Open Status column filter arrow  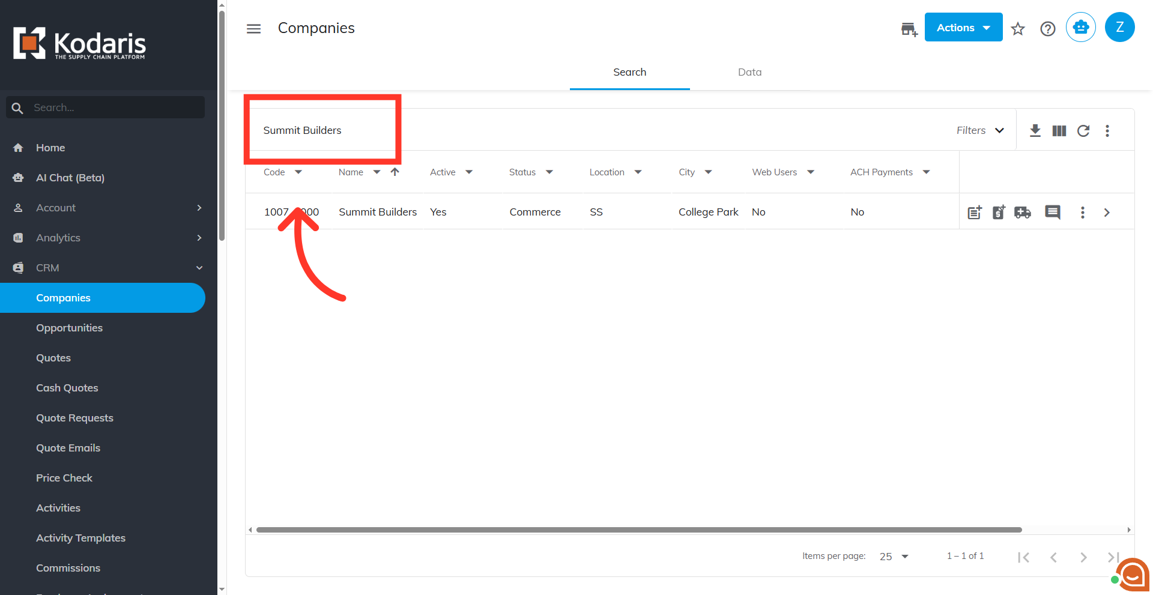549,172
